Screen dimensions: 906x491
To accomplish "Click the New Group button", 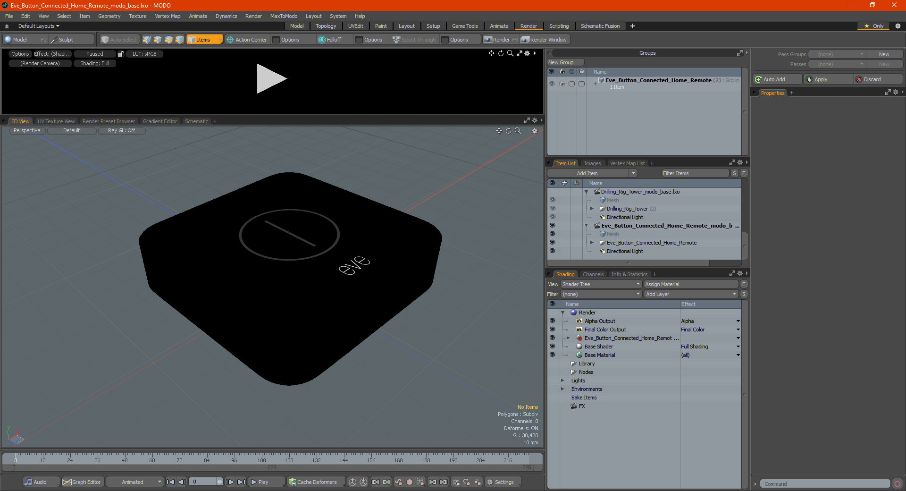I will [565, 62].
